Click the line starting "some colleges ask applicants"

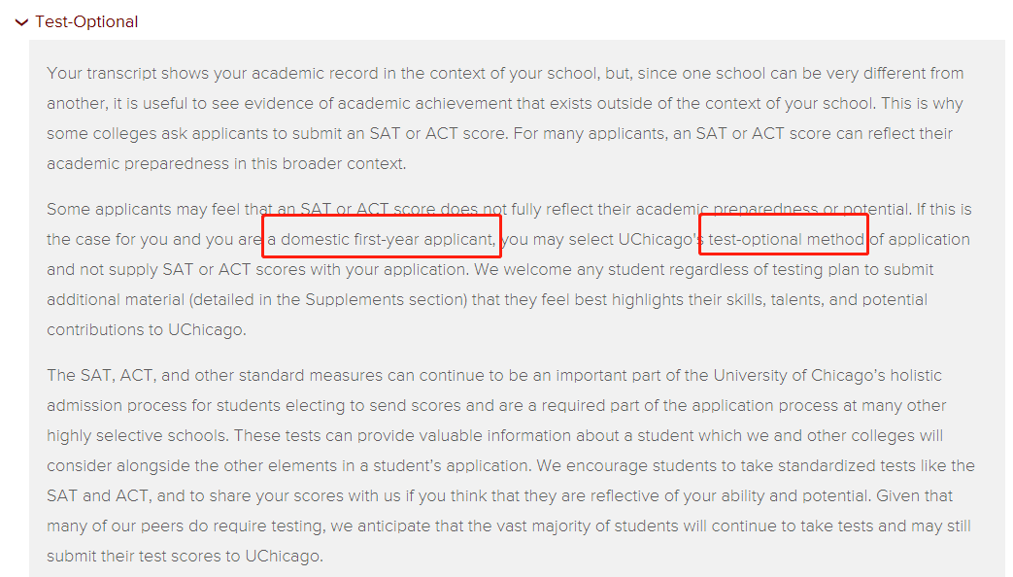pos(499,134)
